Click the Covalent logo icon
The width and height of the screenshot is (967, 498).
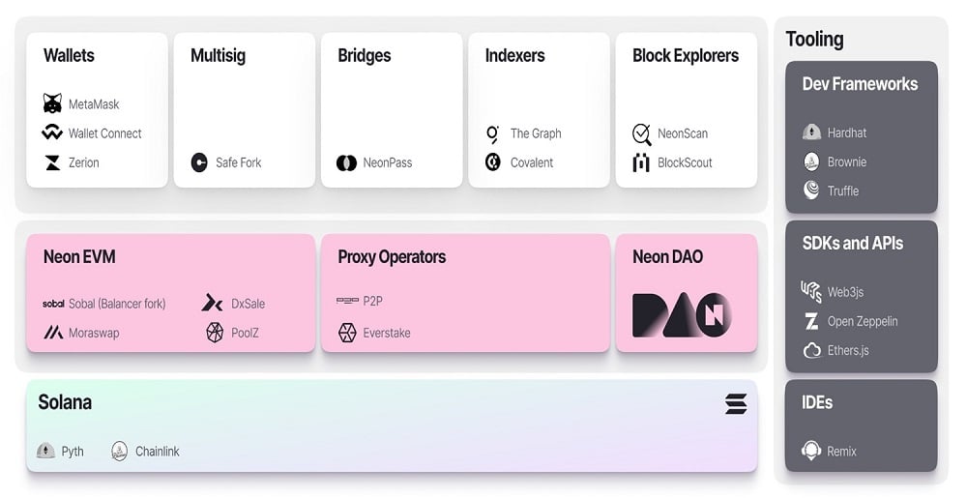coord(493,162)
